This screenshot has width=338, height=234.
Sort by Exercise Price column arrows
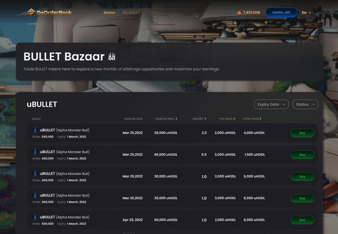[x=176, y=119]
